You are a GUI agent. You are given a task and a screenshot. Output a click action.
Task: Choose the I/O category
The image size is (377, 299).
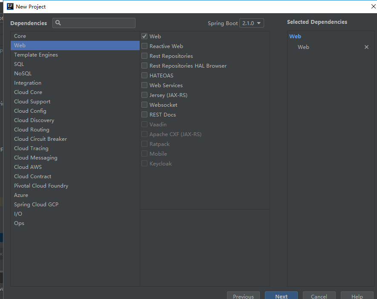tap(75, 214)
